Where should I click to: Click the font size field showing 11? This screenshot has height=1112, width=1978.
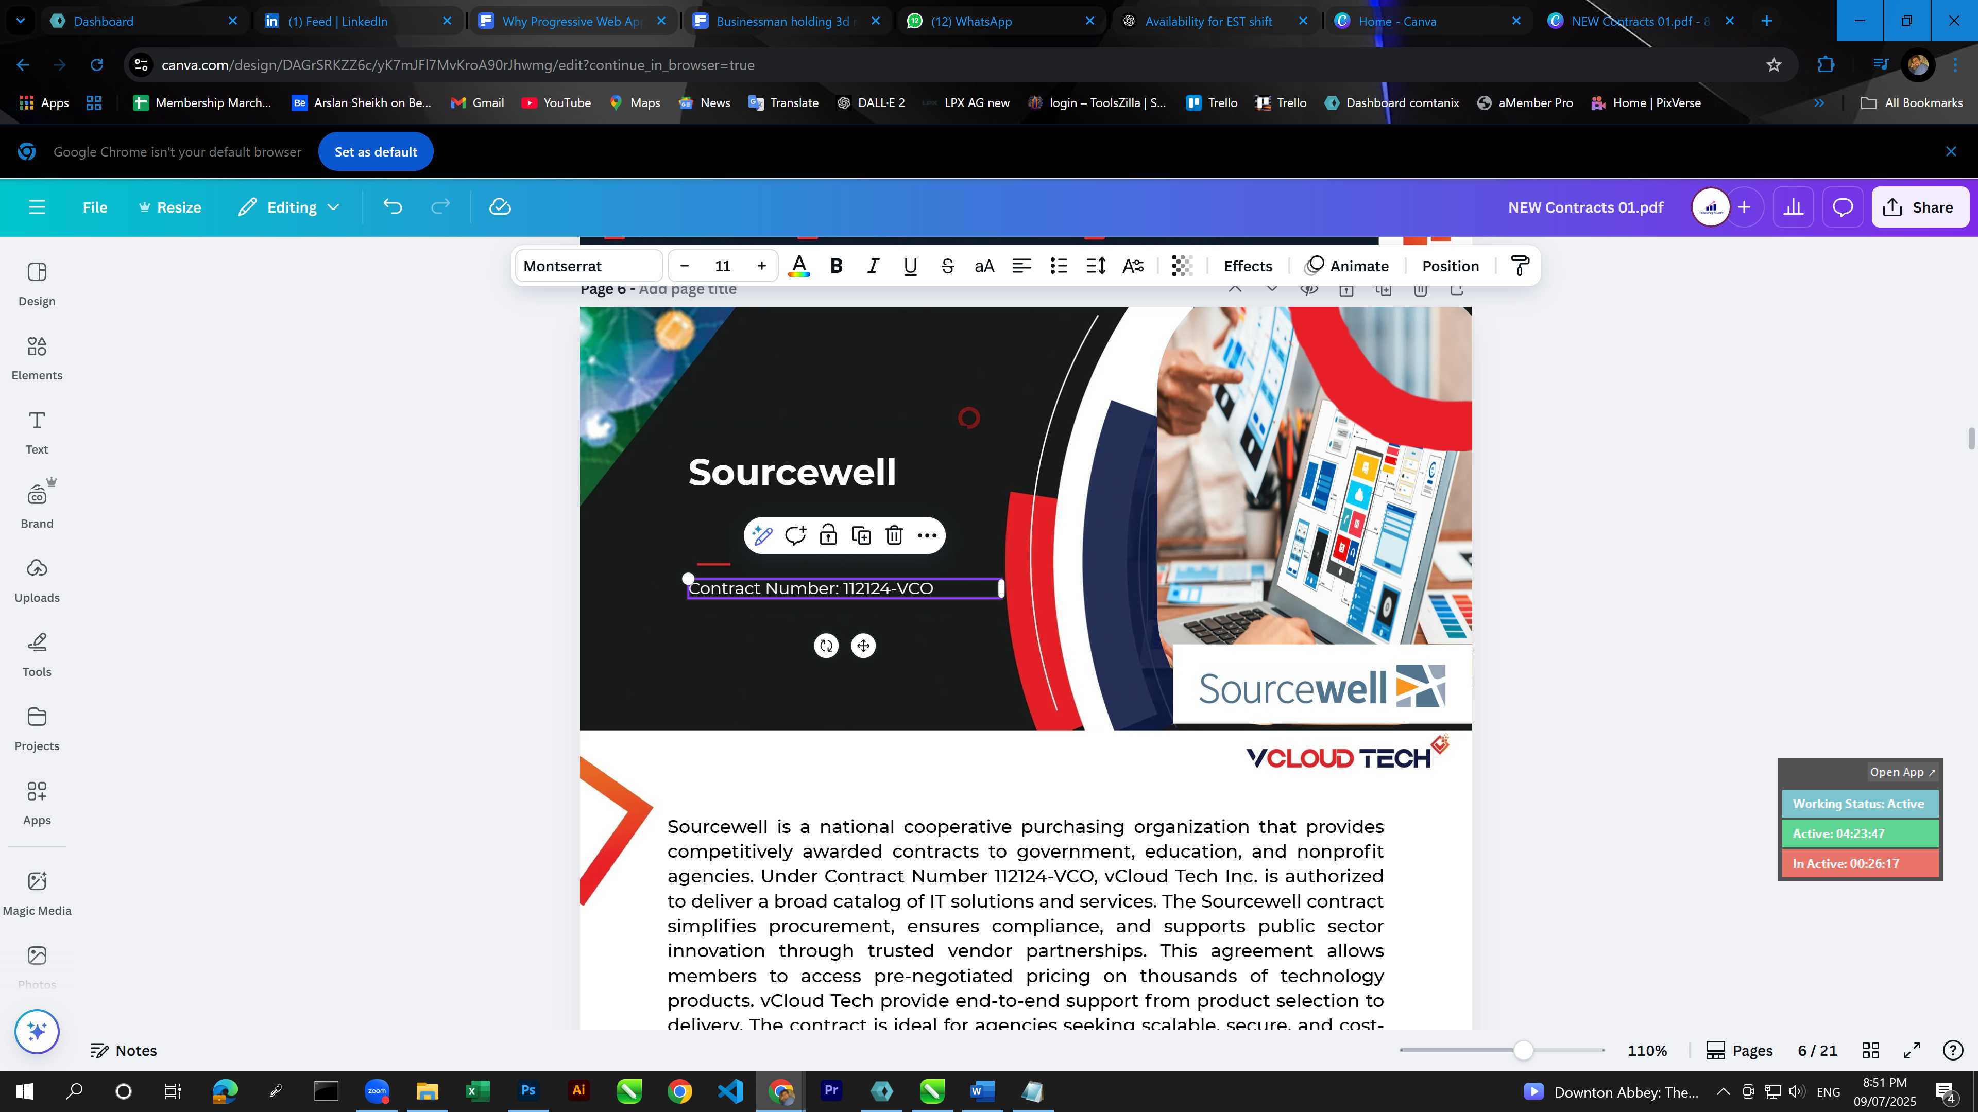pos(723,266)
